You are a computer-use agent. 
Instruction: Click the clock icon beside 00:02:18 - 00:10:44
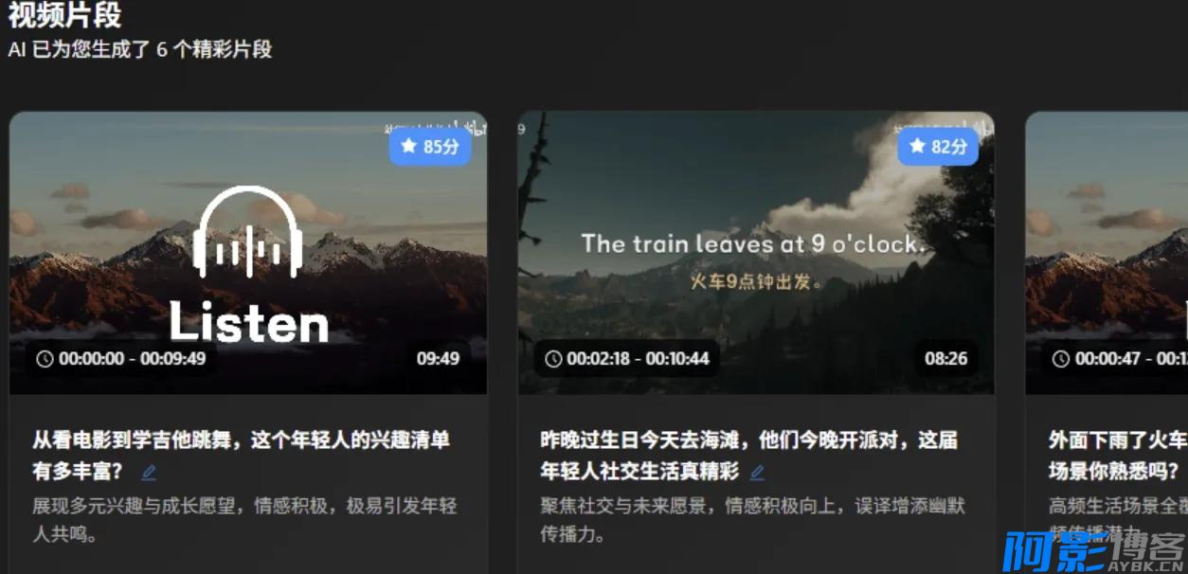coord(553,358)
